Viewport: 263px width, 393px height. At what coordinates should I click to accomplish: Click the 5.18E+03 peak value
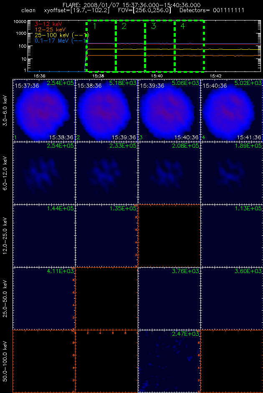pyautogui.click(x=123, y=83)
